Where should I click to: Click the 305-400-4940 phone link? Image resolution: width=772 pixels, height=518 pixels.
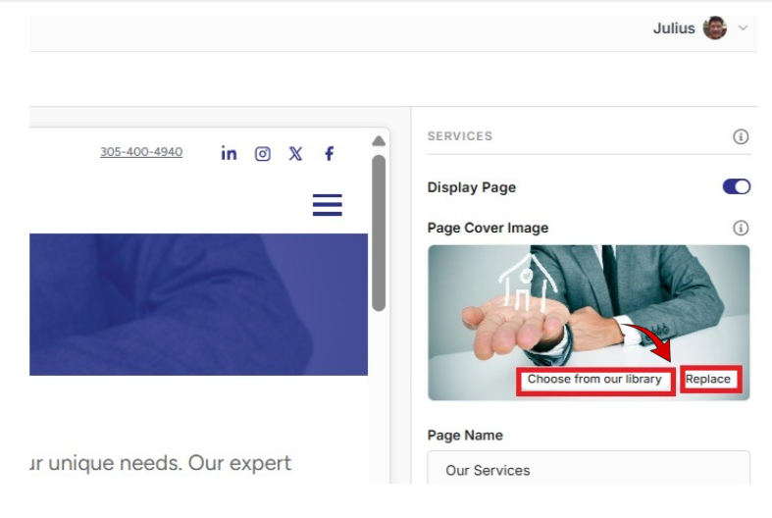point(141,152)
